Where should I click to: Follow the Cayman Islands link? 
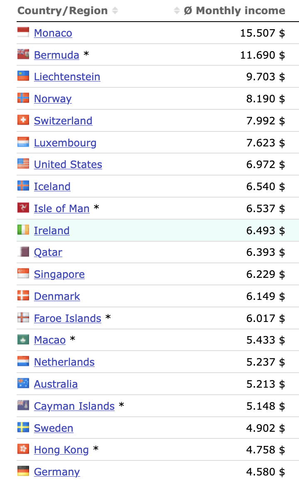(74, 406)
